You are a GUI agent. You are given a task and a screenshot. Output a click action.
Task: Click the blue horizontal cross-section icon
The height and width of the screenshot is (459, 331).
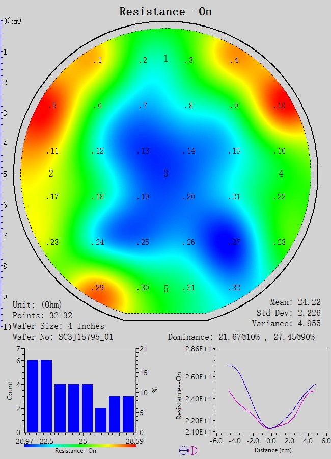click(x=183, y=450)
